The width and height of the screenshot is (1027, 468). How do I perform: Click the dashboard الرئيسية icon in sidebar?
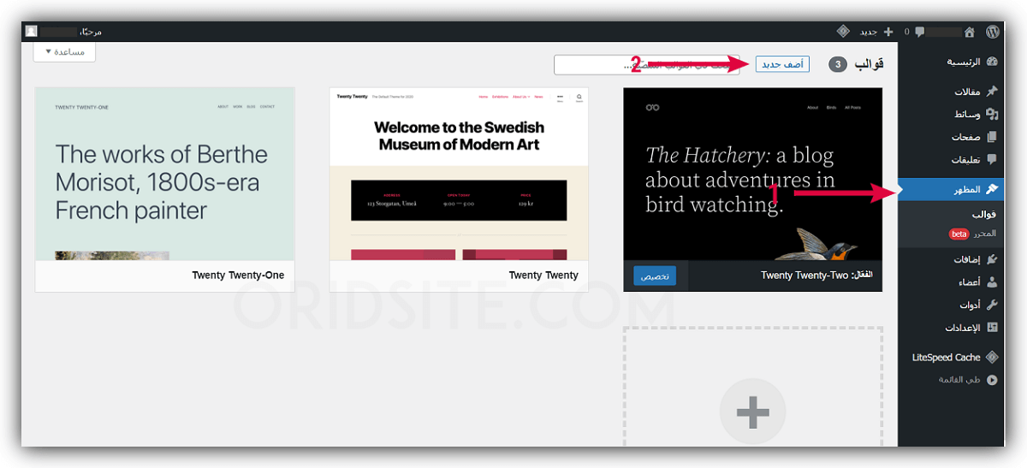pyautogui.click(x=993, y=62)
